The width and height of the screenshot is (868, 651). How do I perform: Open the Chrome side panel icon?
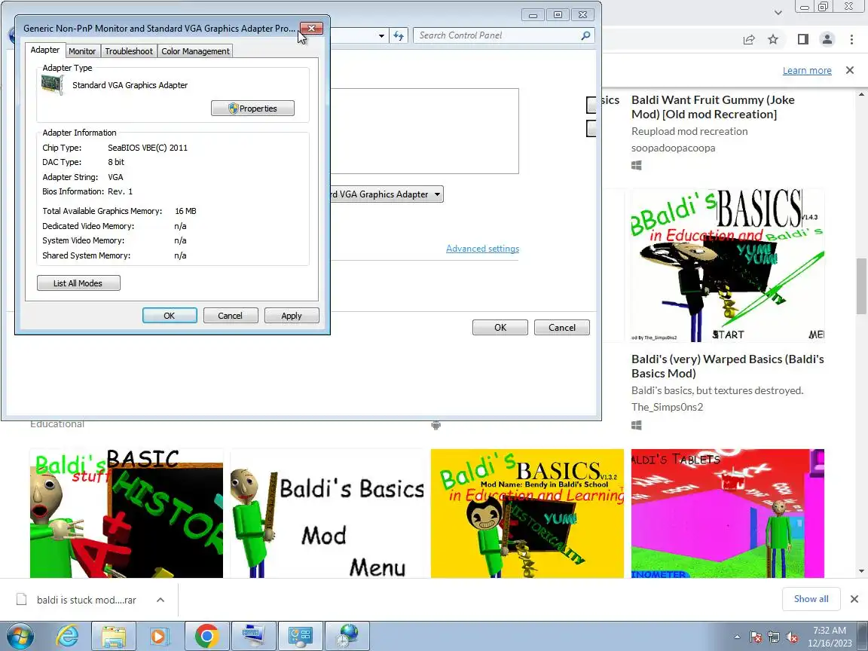point(802,39)
